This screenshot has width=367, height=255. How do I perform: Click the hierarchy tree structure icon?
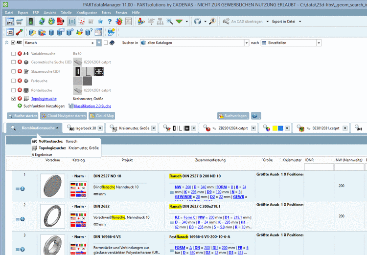click(160, 21)
